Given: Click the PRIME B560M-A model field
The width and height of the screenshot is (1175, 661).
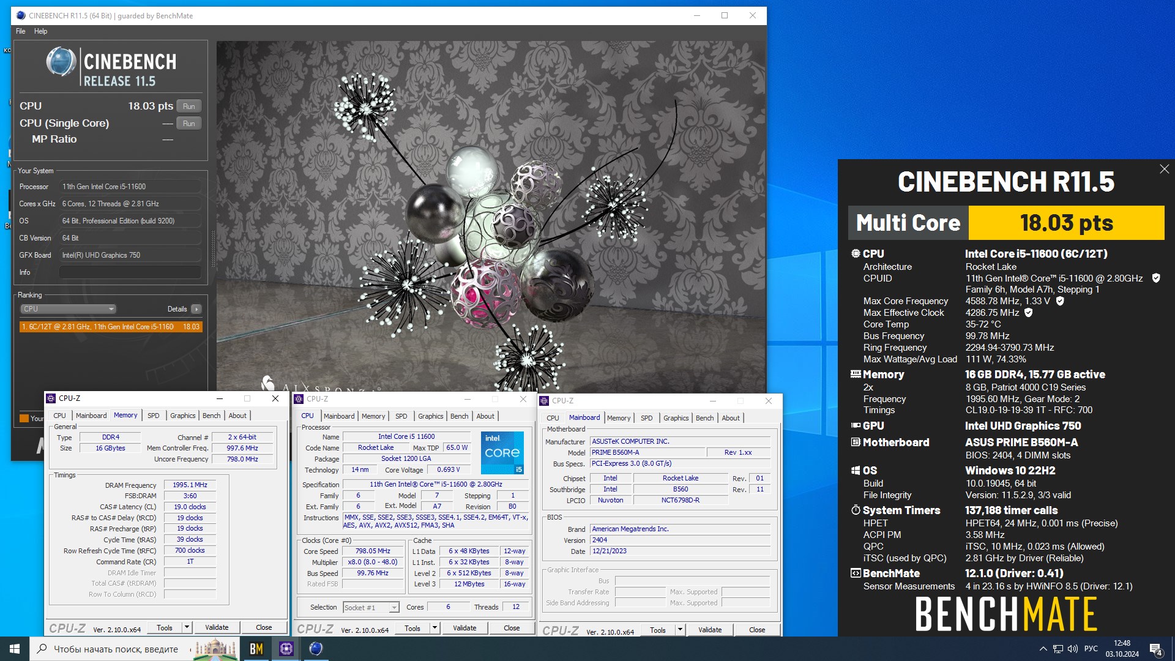Looking at the screenshot, I should coord(646,452).
